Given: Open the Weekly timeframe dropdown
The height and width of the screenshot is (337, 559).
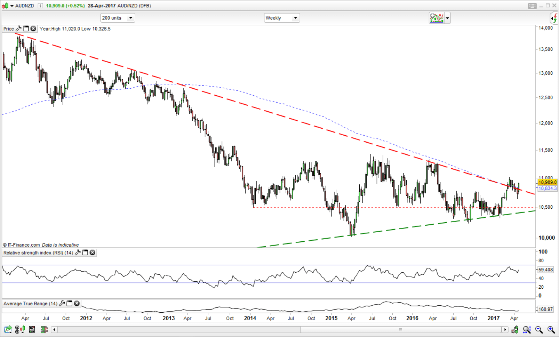Looking at the screenshot, I should (x=295, y=18).
